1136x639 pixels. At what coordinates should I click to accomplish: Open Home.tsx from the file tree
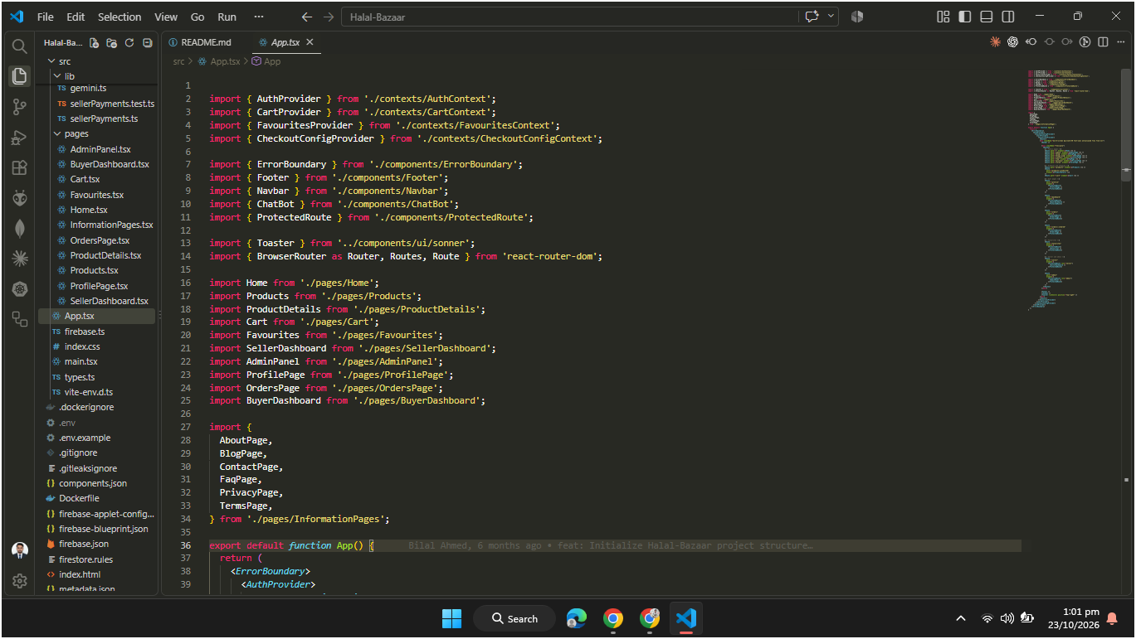click(89, 210)
